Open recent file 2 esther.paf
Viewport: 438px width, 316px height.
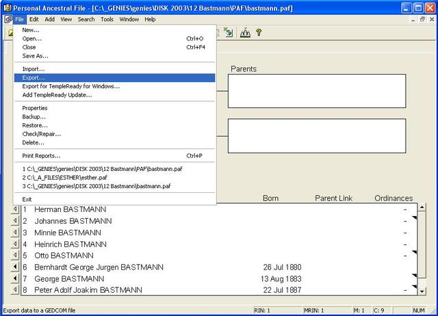[x=114, y=178]
